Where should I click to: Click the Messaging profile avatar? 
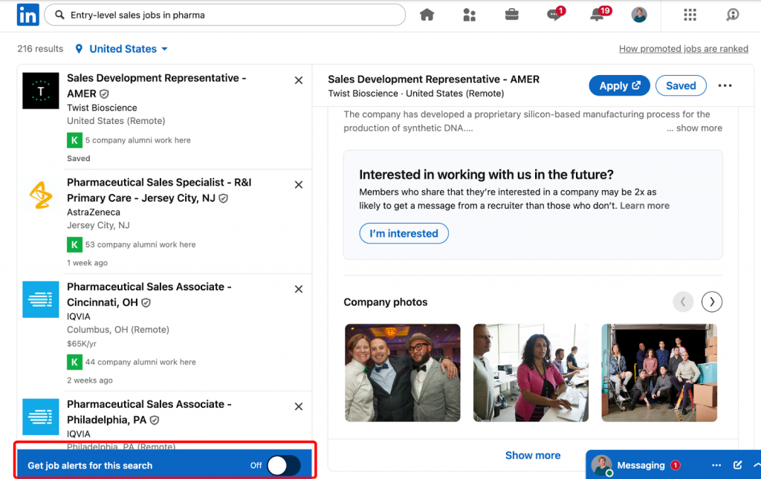point(601,466)
